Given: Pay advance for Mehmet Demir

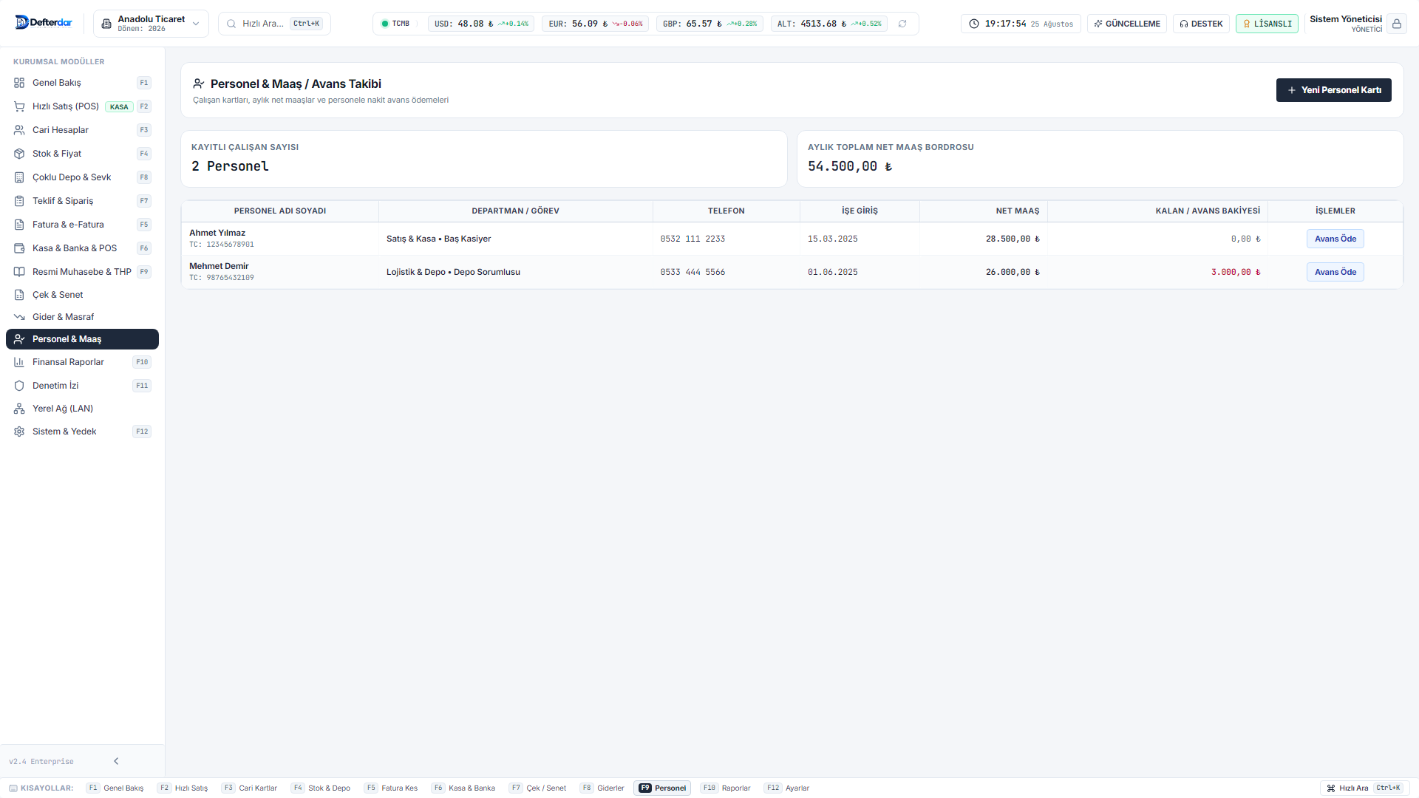Looking at the screenshot, I should coord(1335,272).
